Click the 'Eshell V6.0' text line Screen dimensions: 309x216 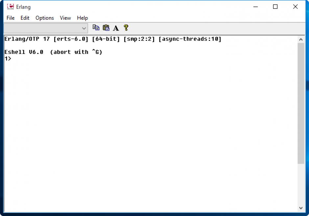click(24, 52)
